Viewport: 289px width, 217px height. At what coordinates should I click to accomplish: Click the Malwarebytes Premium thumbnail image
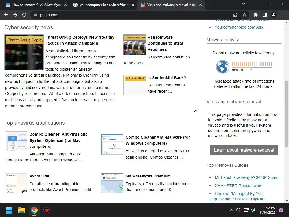click(x=112, y=183)
